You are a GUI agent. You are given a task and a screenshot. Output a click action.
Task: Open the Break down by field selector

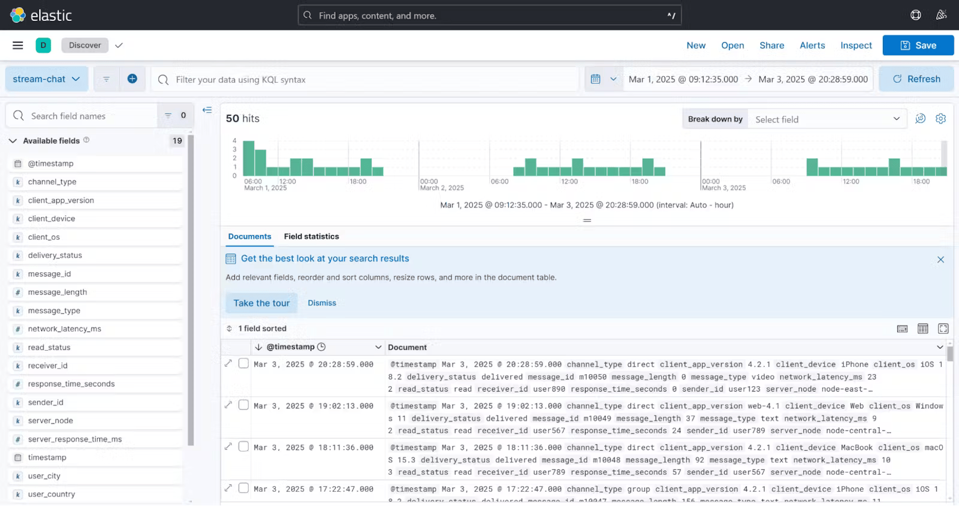coord(827,119)
